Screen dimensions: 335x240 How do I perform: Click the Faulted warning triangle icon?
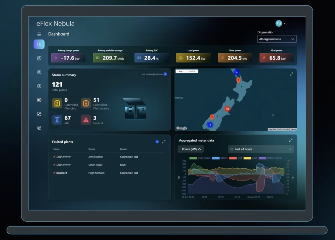[86, 120]
